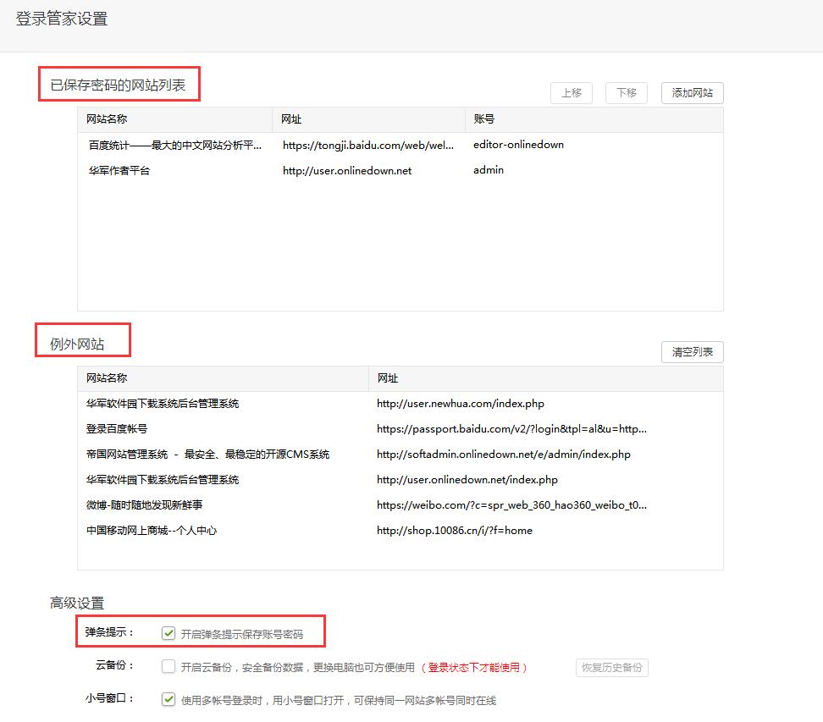Enable the 开启云备份 cloud backup checkbox

pyautogui.click(x=168, y=667)
